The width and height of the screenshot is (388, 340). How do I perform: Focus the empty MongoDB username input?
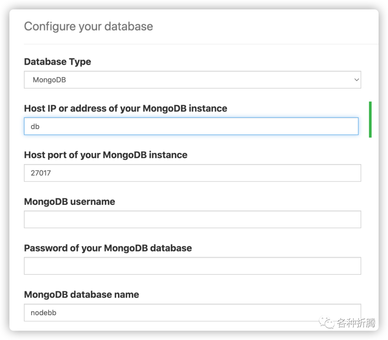192,219
